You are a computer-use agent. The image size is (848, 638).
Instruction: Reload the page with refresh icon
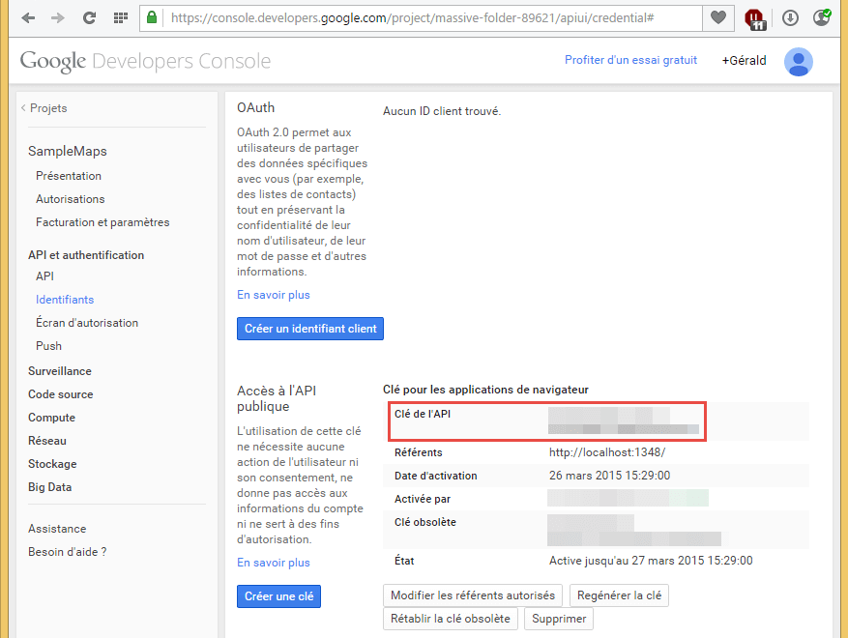89,17
